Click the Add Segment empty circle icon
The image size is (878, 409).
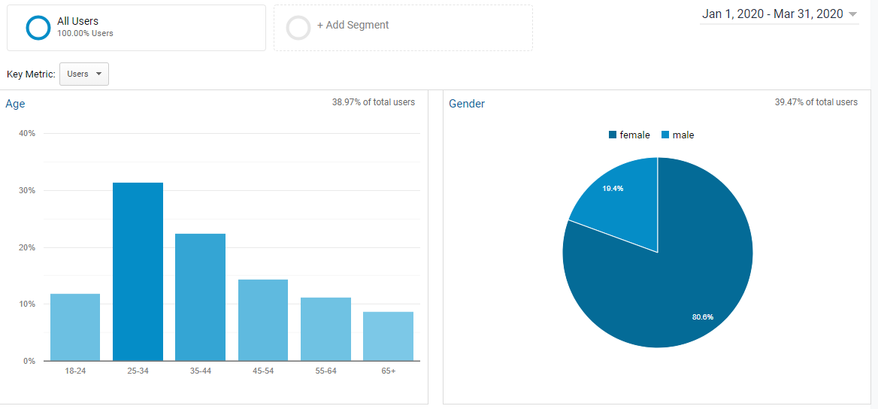coord(298,28)
